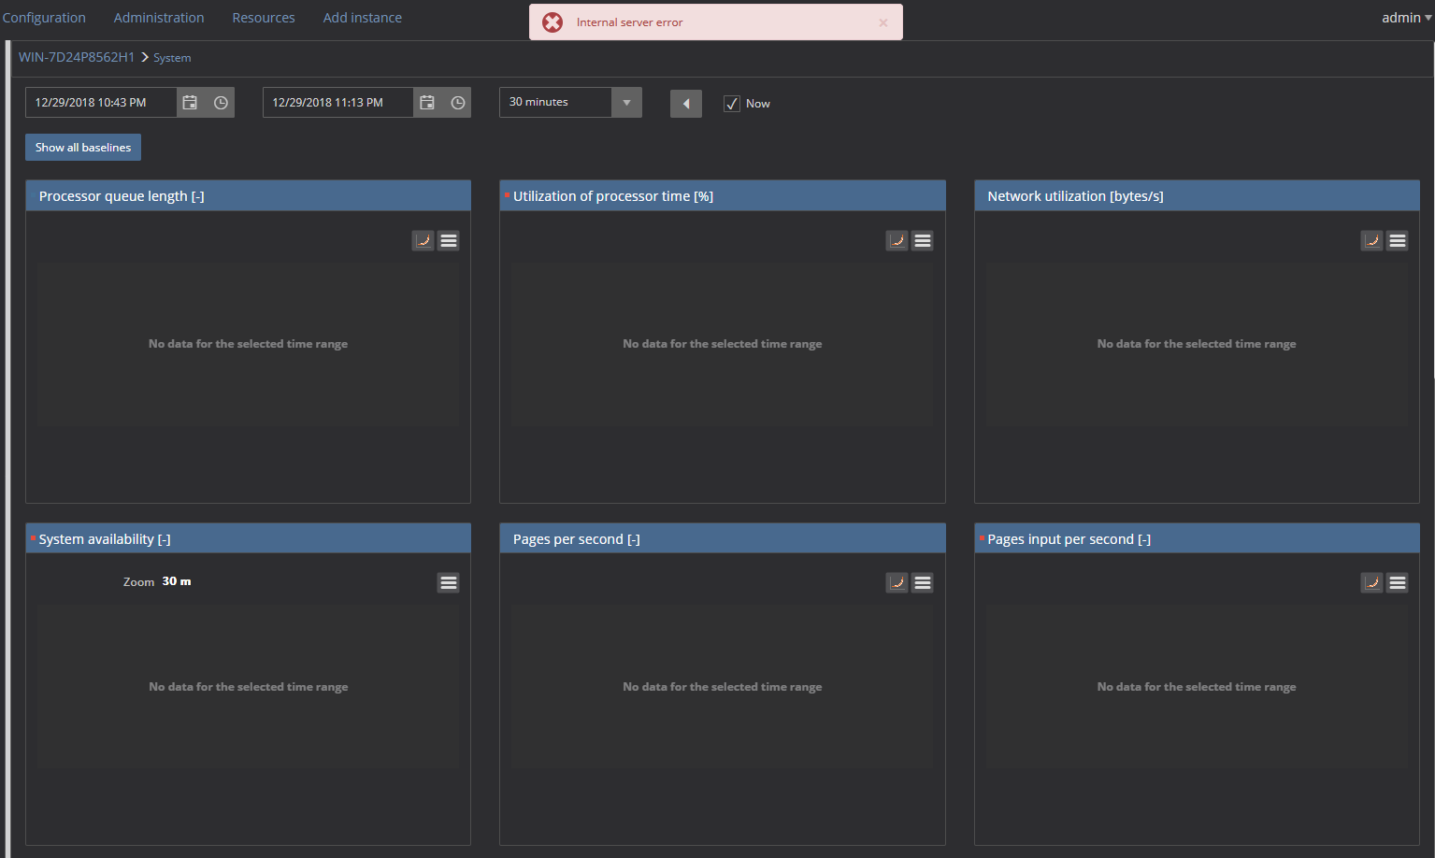Click chart menu in Processor queue length
Viewport: 1435px width, 858px height.
coord(449,241)
